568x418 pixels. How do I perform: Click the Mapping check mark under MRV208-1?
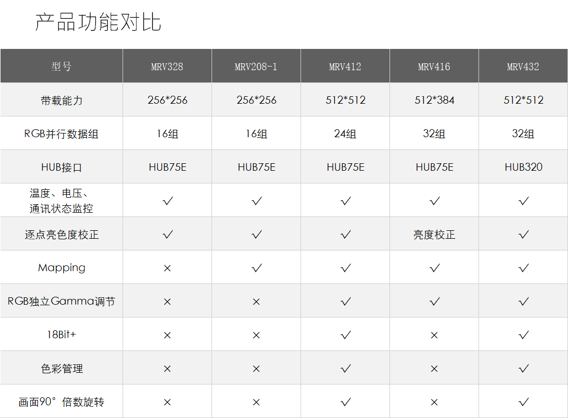pos(257,268)
